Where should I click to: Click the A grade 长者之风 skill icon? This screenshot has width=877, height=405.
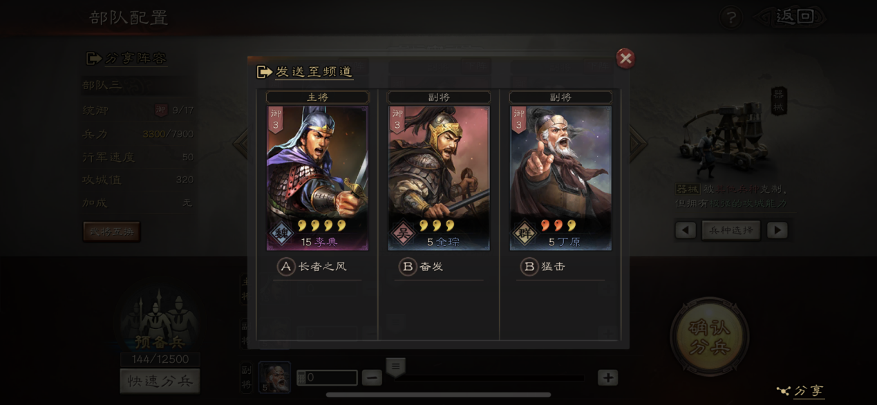point(286,267)
